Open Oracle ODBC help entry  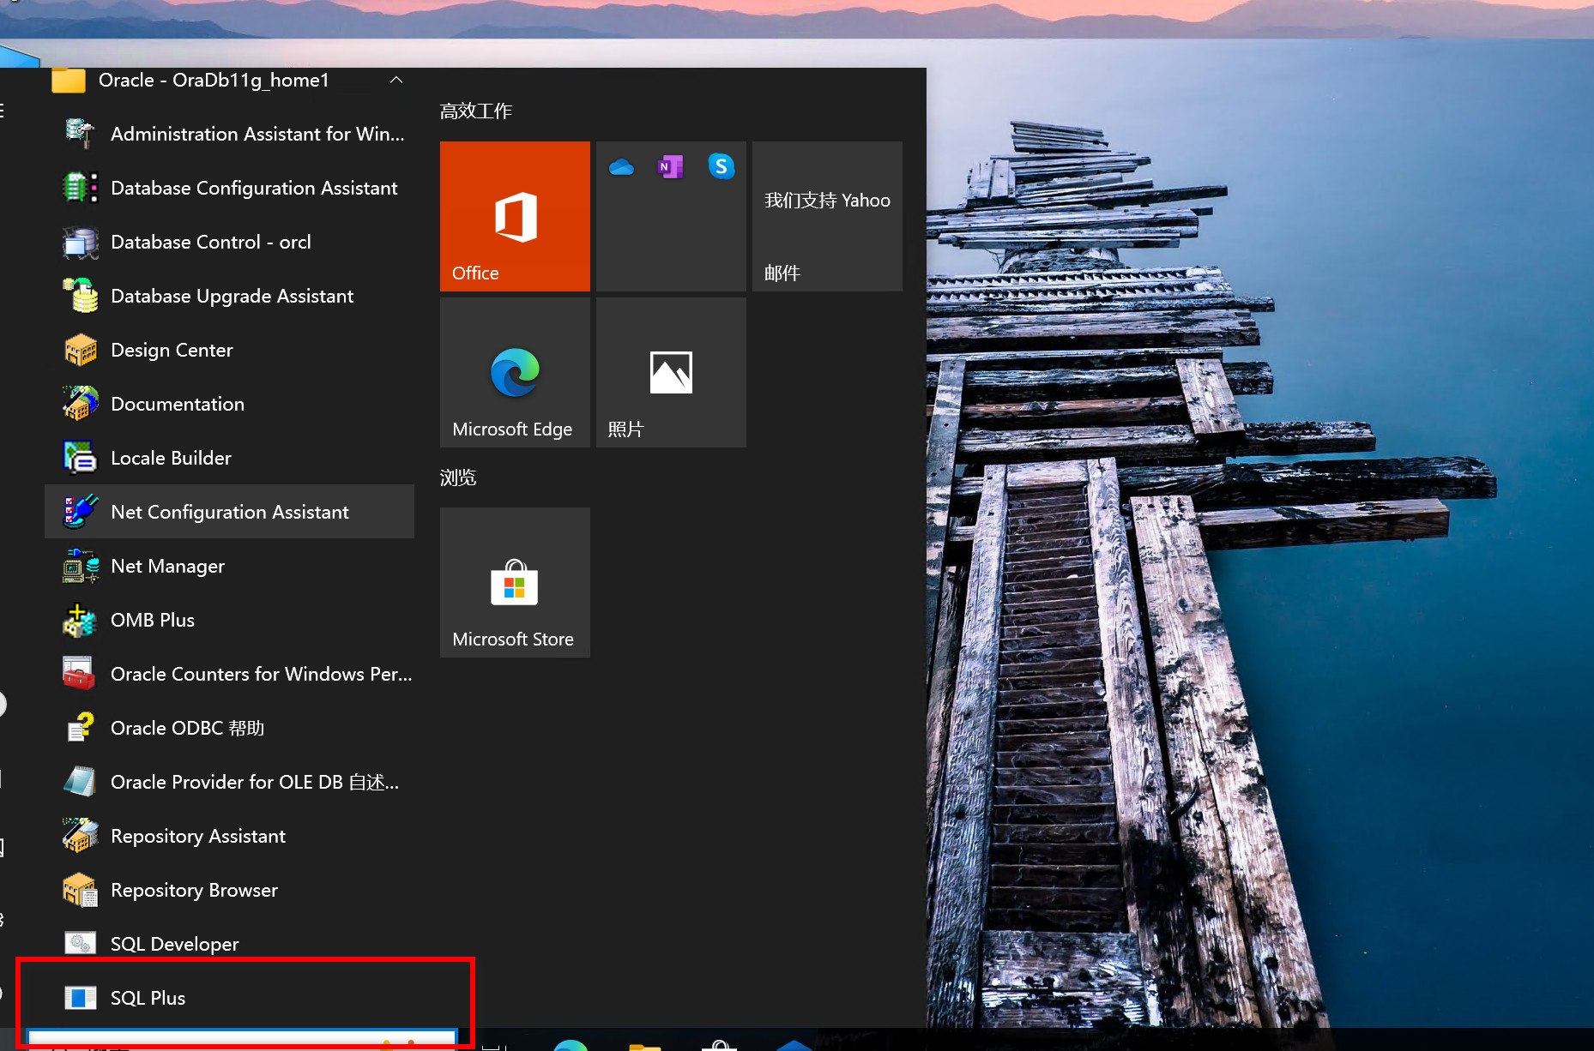coord(187,729)
